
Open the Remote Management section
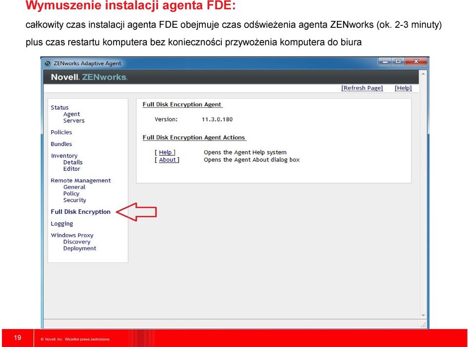click(x=80, y=181)
